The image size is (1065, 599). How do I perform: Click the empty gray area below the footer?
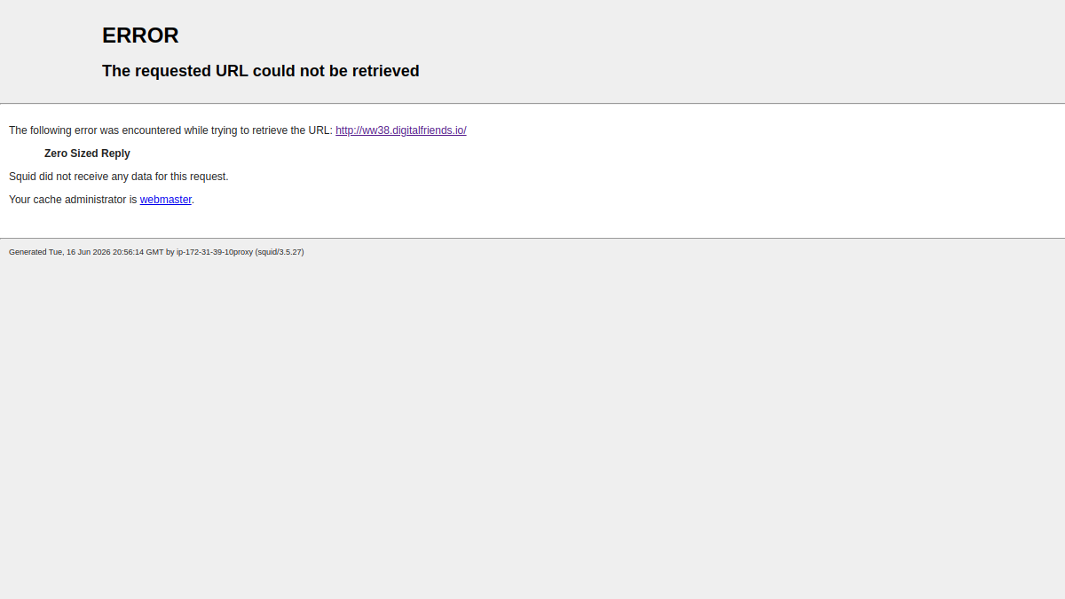pyautogui.click(x=532, y=426)
